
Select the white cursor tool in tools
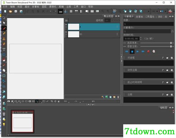point(4,23)
